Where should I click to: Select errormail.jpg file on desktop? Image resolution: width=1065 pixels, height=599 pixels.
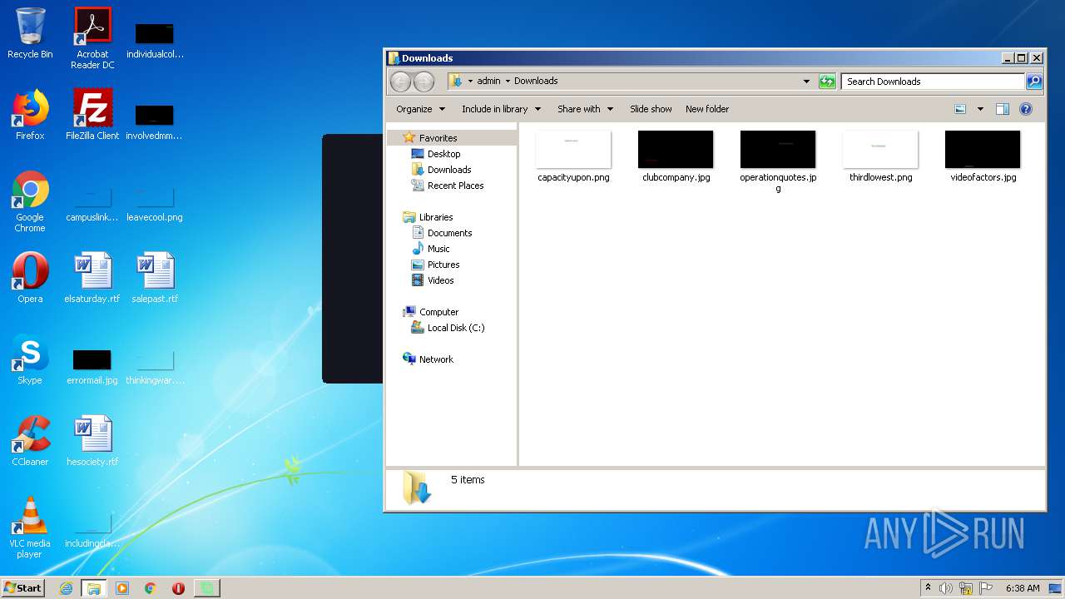pyautogui.click(x=92, y=368)
